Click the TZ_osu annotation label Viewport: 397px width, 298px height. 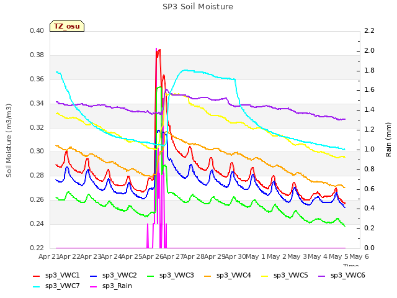tap(67, 26)
